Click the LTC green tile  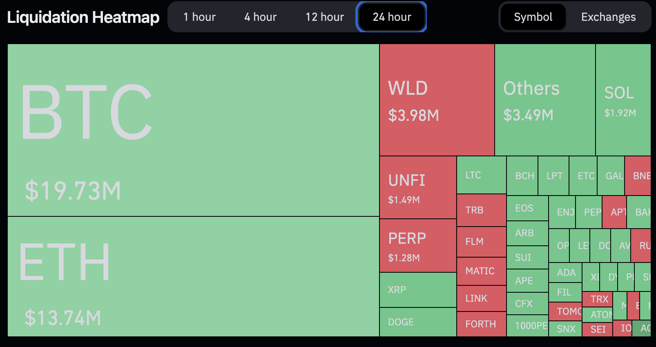pyautogui.click(x=481, y=175)
